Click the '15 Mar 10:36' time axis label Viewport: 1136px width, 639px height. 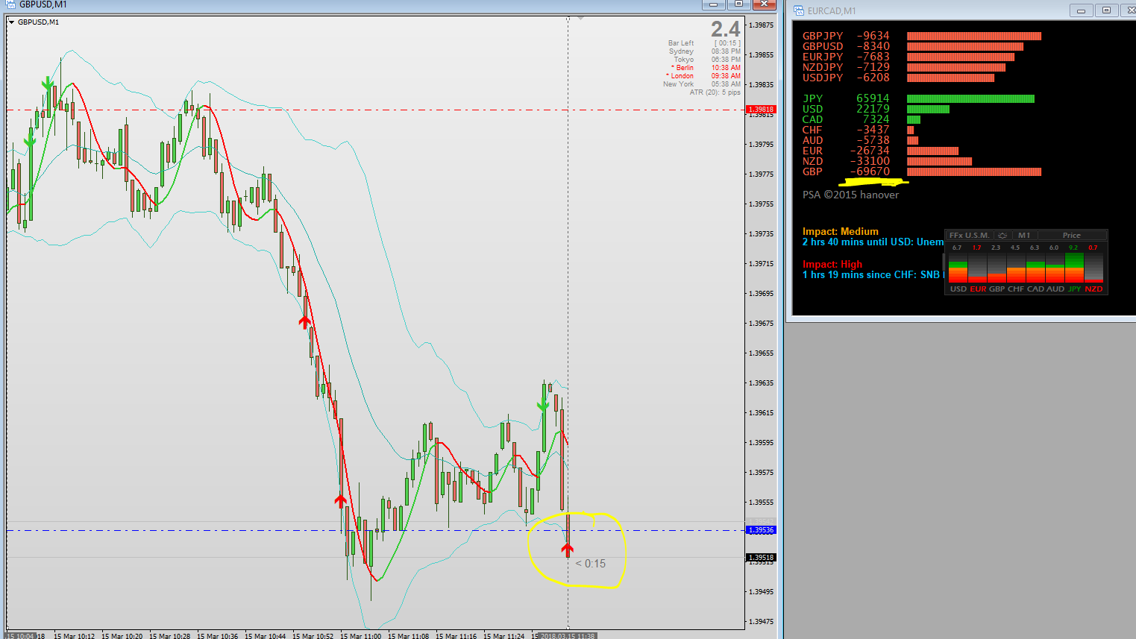218,636
